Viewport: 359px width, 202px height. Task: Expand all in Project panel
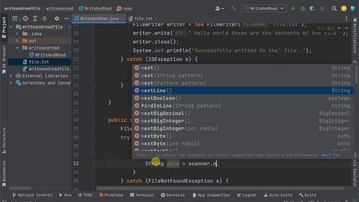coord(35,19)
